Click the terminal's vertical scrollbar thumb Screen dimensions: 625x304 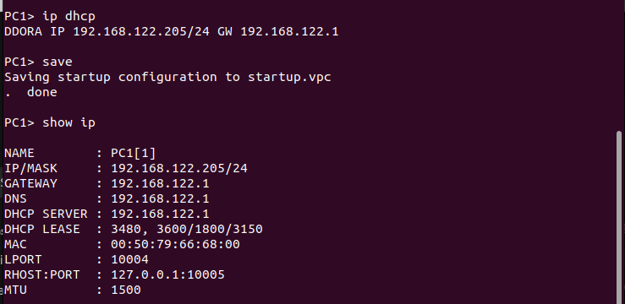coord(618,217)
